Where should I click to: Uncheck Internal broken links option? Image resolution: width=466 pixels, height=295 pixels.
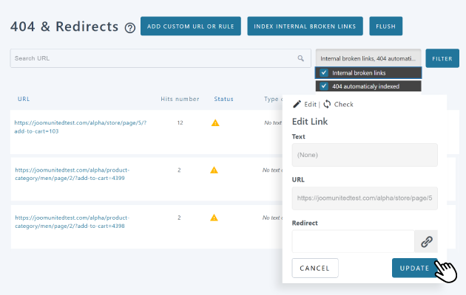pos(324,73)
